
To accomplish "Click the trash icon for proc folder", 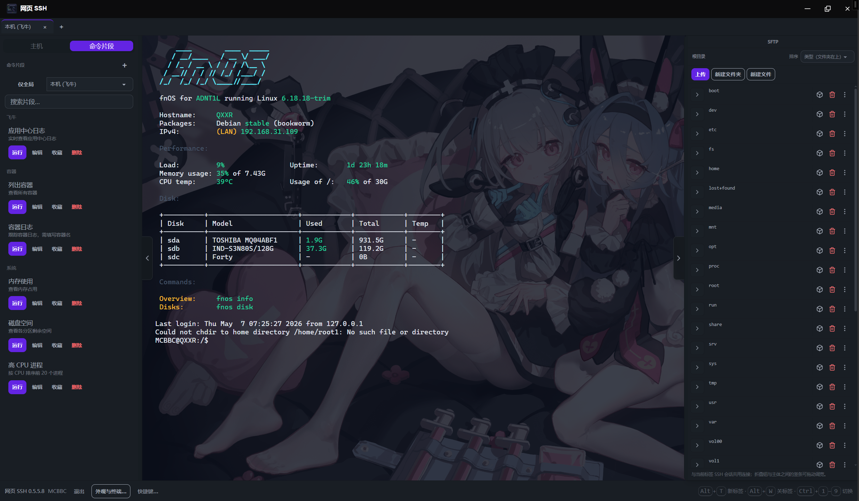I will click(832, 270).
